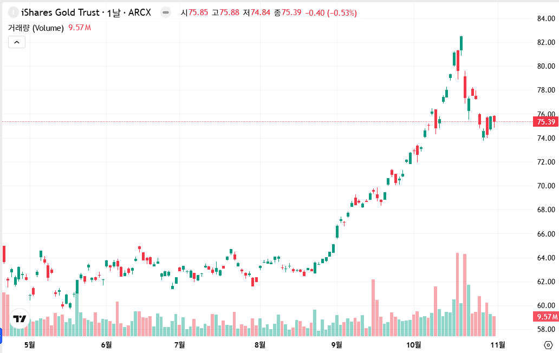Click the 거래량 (Volume) indicator label
This screenshot has height=353, width=559.
[x=36, y=28]
